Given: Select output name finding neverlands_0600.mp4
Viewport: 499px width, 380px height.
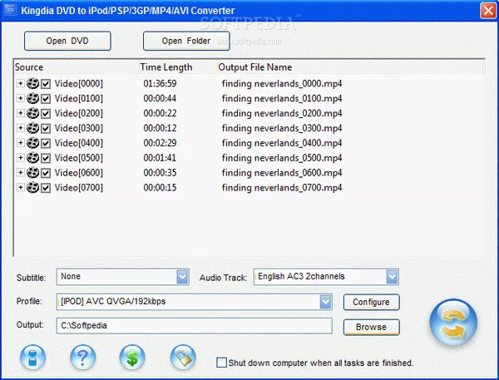Looking at the screenshot, I should point(282,173).
